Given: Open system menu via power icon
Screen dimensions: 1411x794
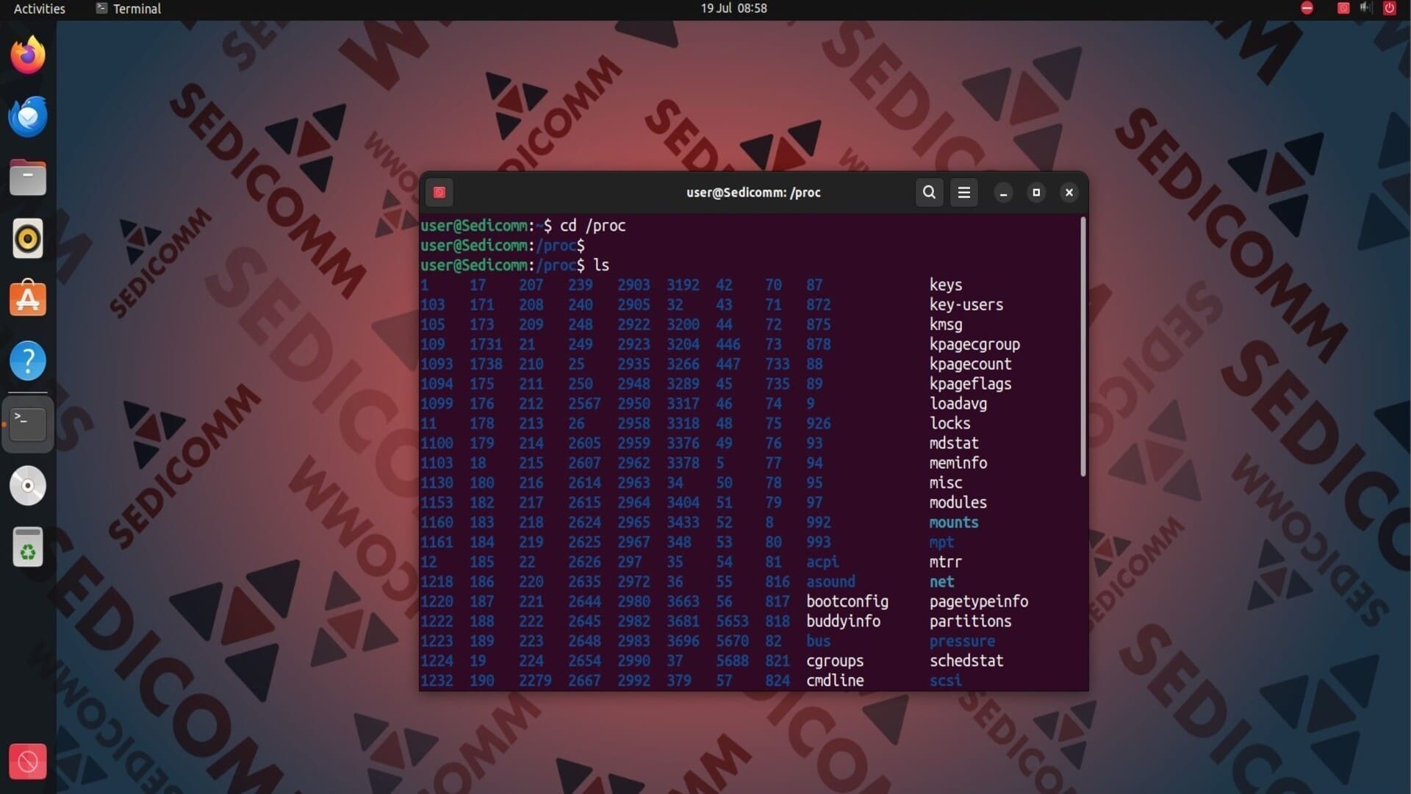Looking at the screenshot, I should click(1389, 9).
